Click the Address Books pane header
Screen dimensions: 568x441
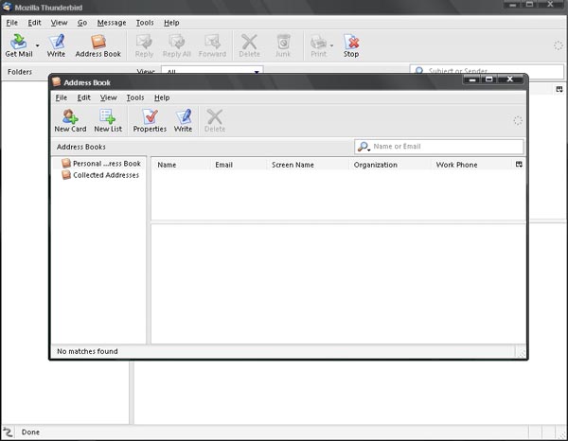pos(81,147)
